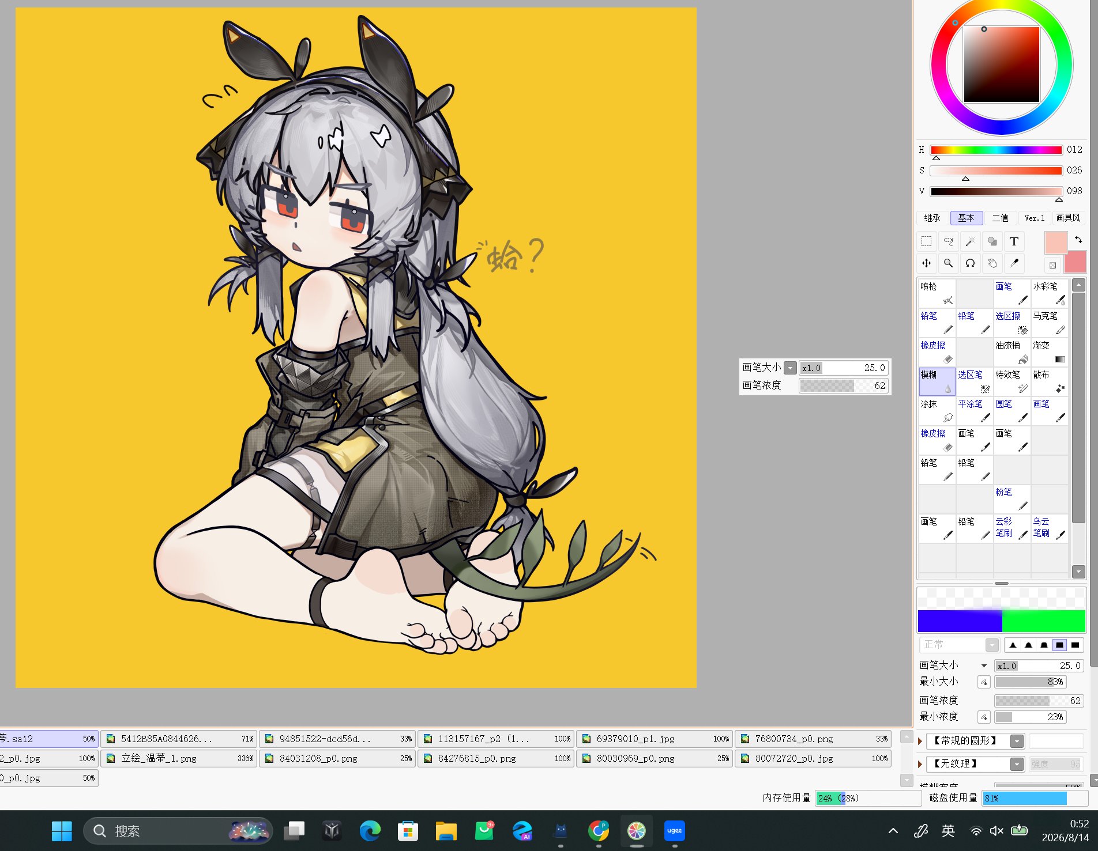The height and width of the screenshot is (851, 1098).
Task: Open the 【无纹理】 texture dropdown
Action: [x=1017, y=764]
